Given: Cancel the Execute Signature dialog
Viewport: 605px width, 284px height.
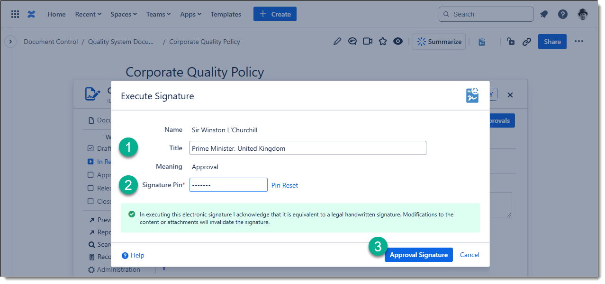Looking at the screenshot, I should pyautogui.click(x=470, y=255).
